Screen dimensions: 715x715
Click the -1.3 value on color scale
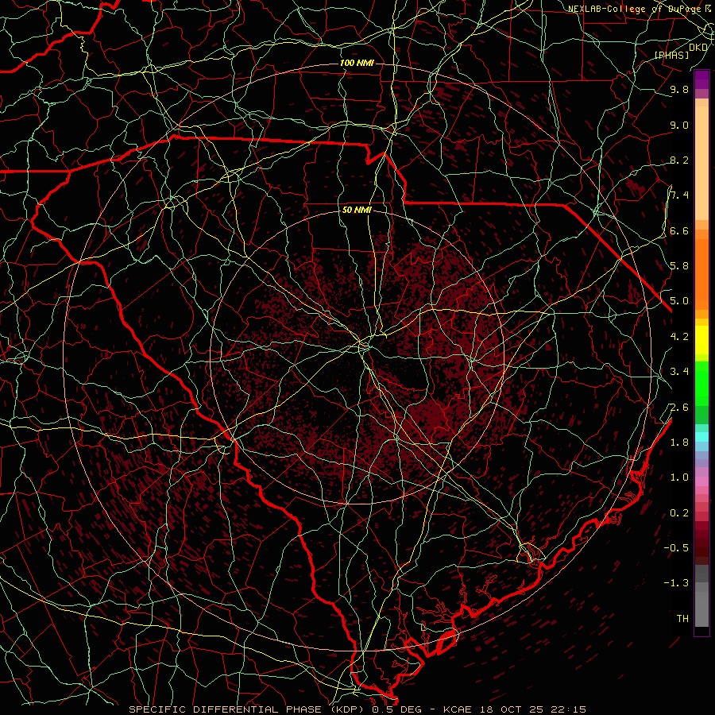tap(676, 583)
